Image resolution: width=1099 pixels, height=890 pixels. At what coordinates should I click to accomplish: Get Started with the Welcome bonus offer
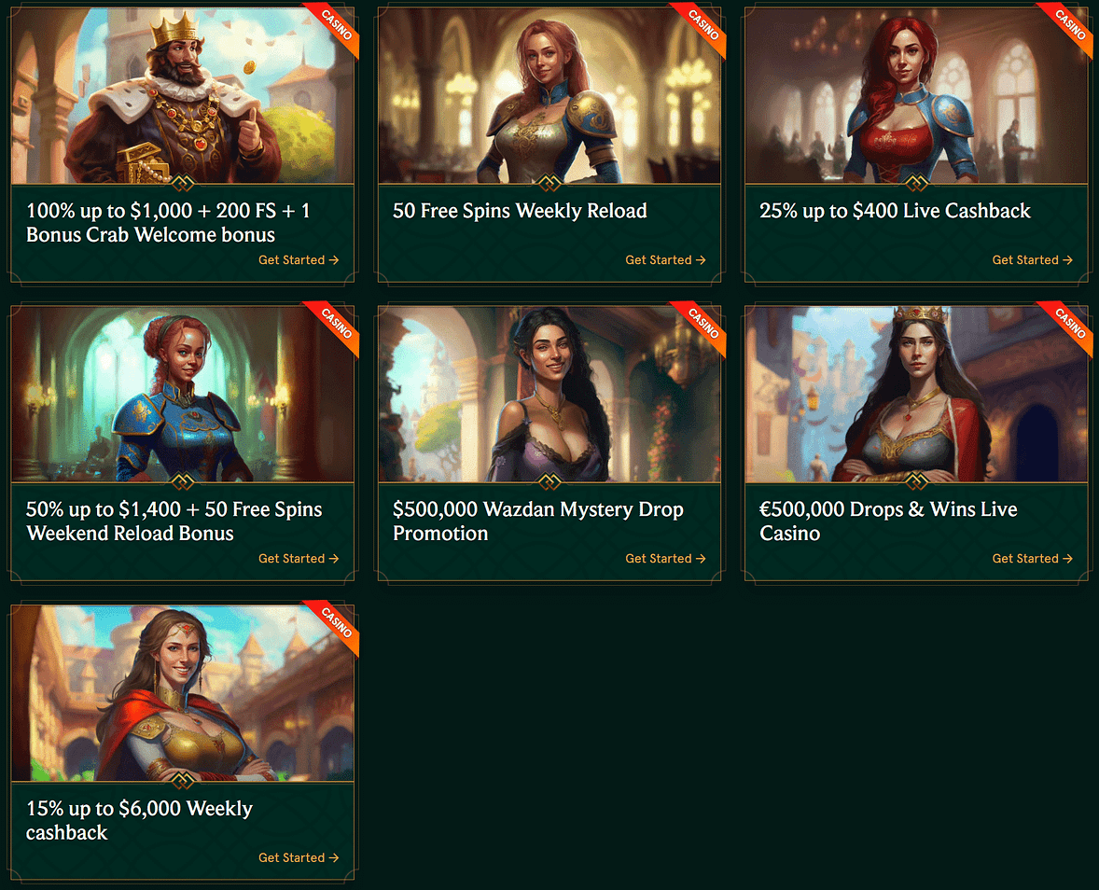[299, 260]
